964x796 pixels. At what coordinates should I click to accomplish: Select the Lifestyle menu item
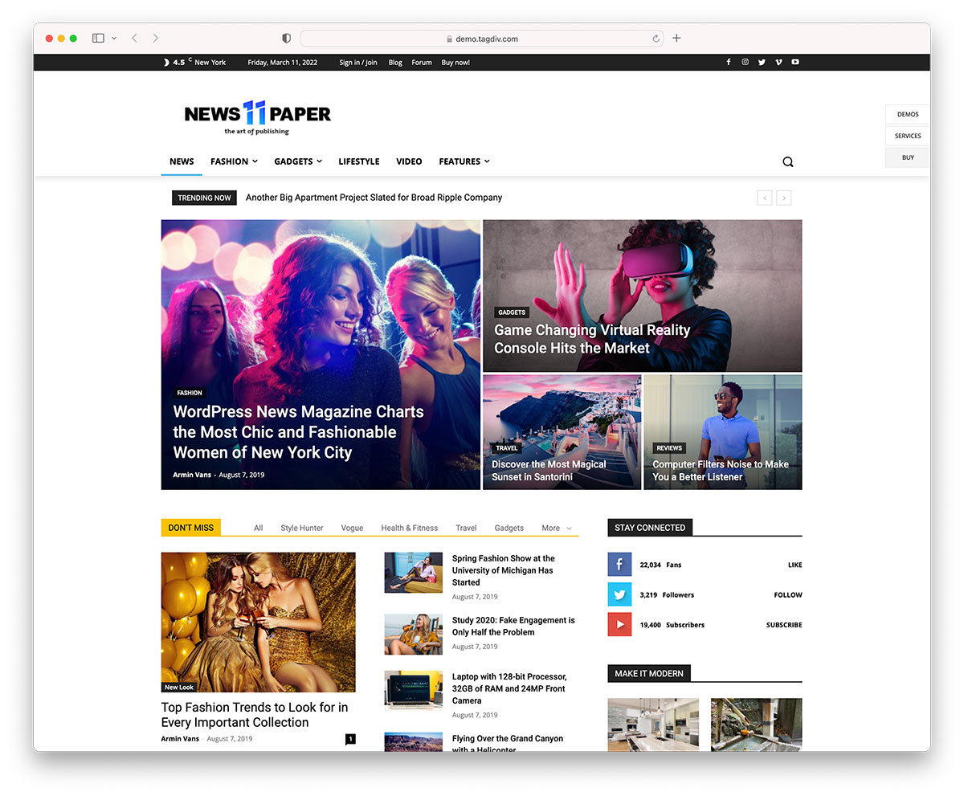pos(358,161)
